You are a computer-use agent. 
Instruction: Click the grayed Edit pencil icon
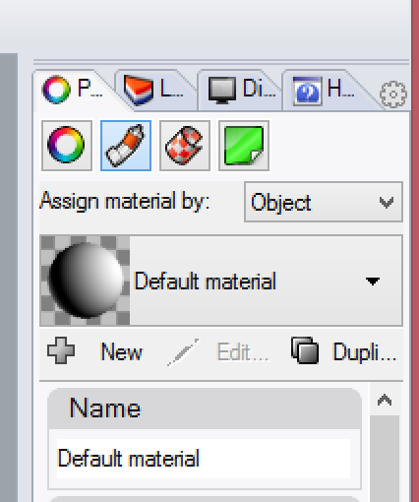click(183, 352)
